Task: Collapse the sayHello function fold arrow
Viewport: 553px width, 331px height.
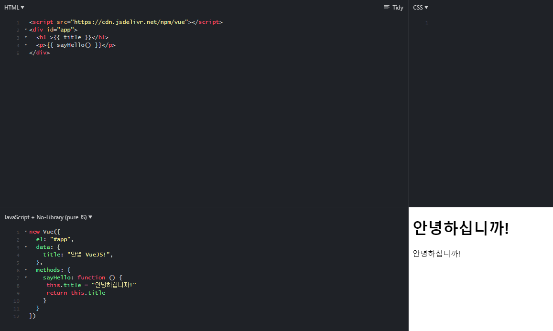Action: [26, 278]
